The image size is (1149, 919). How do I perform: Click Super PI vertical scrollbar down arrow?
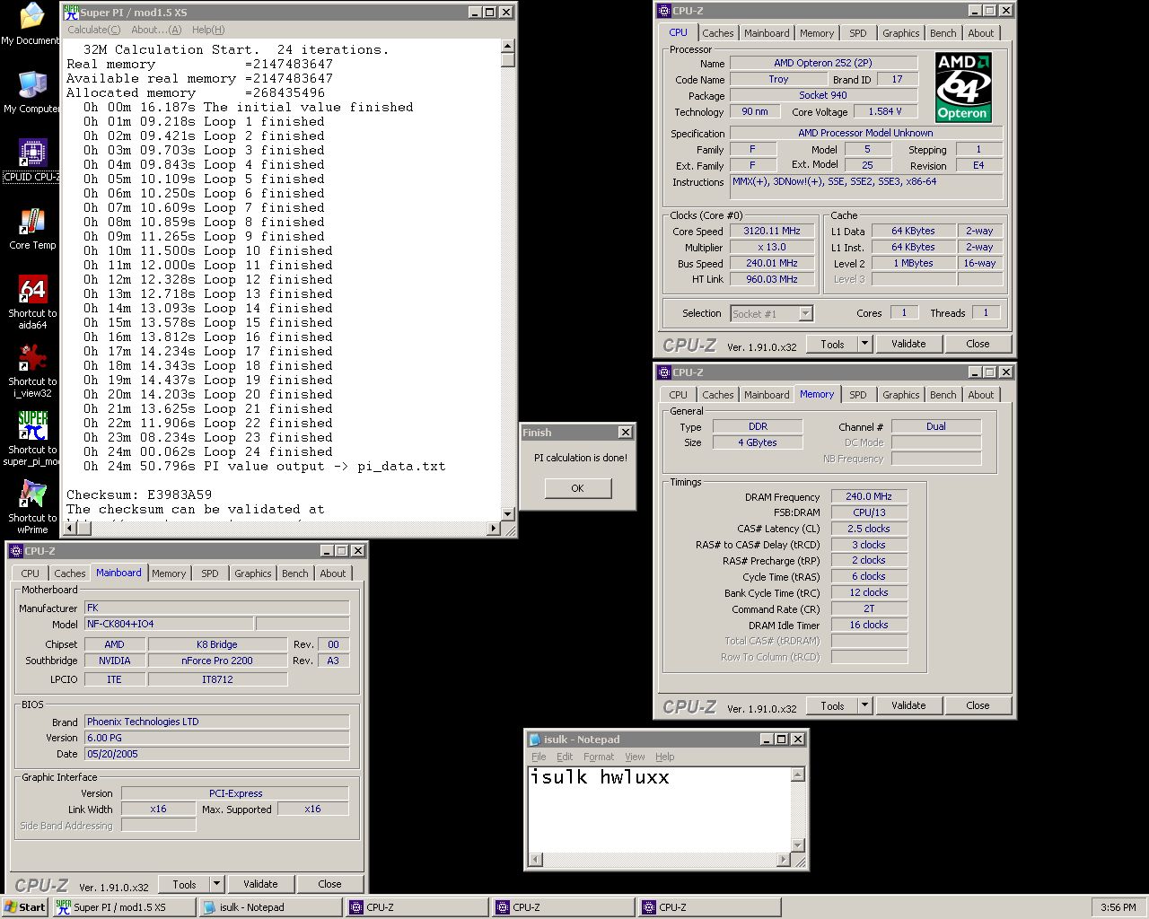(507, 514)
